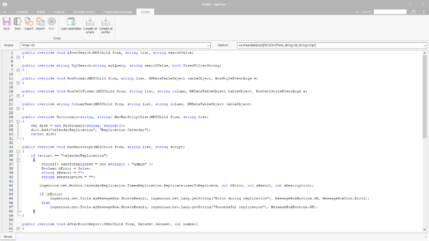This screenshot has height=241, width=429.
Task: Select the Scripts ribbon tab
Action: coord(145,12)
